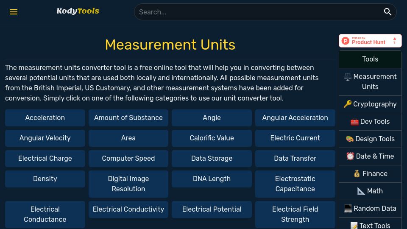Open the Digital Image Resolution converter

click(128, 184)
